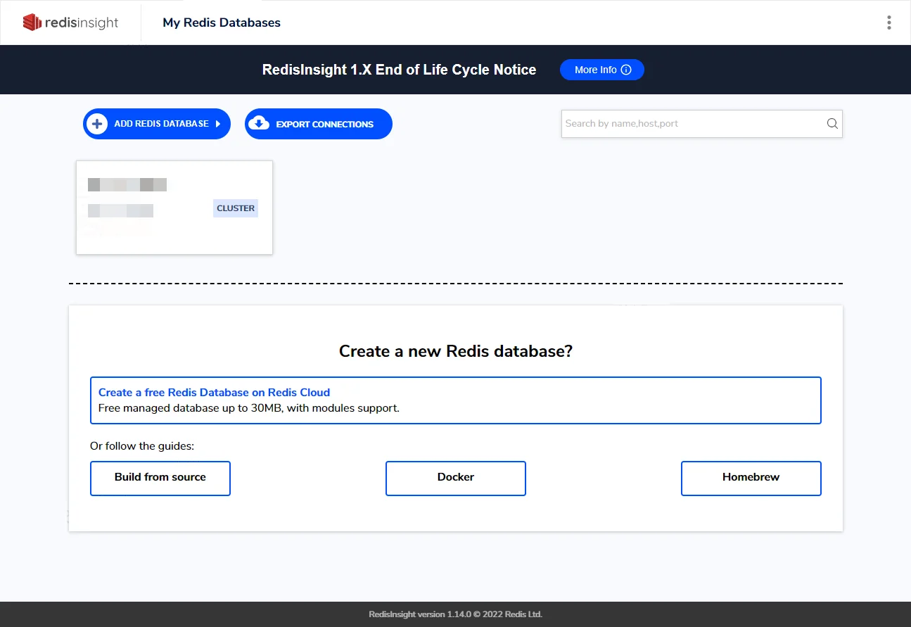Click into the search by name, host, port field
This screenshot has width=911, height=627.
(x=689, y=123)
